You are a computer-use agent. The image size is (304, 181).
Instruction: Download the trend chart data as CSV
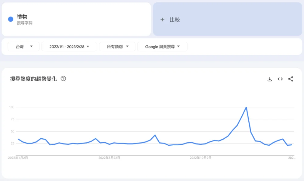point(270,79)
